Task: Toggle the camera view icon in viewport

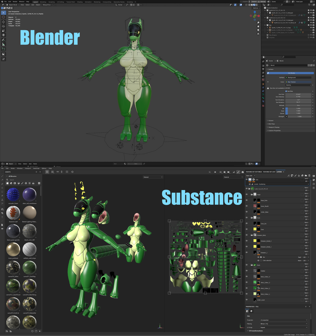Action: [x=258, y=30]
